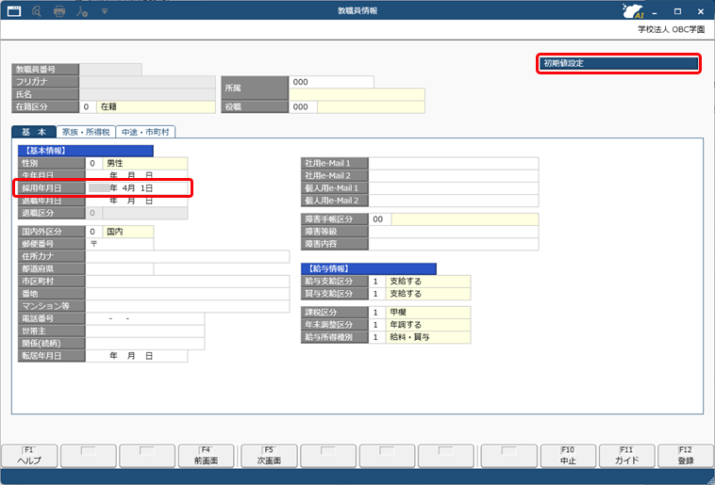This screenshot has width=715, height=485.
Task: Open print preview from the title bar
Action: pos(37,10)
